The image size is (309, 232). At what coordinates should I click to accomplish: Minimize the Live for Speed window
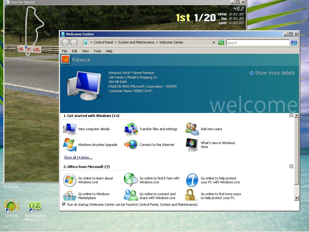(233, 2)
